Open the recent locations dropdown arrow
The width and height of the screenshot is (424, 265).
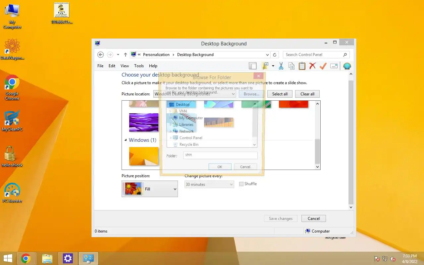pyautogui.click(x=118, y=55)
